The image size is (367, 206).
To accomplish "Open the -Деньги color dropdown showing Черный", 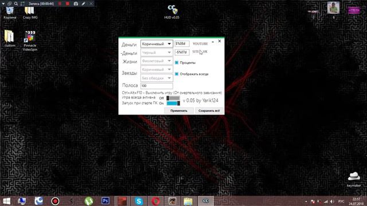I will click(157, 53).
